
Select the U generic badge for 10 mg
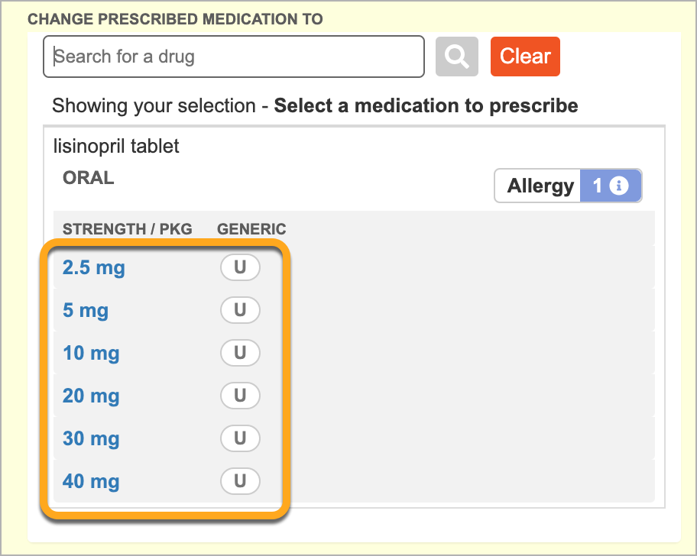click(x=240, y=353)
